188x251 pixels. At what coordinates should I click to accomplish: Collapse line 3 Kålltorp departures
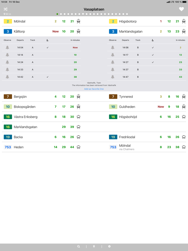point(41,31)
